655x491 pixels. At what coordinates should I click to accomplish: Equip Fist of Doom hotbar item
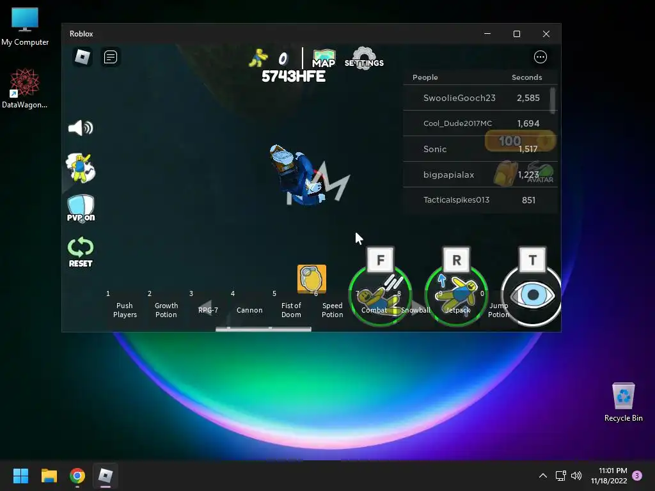pos(291,310)
